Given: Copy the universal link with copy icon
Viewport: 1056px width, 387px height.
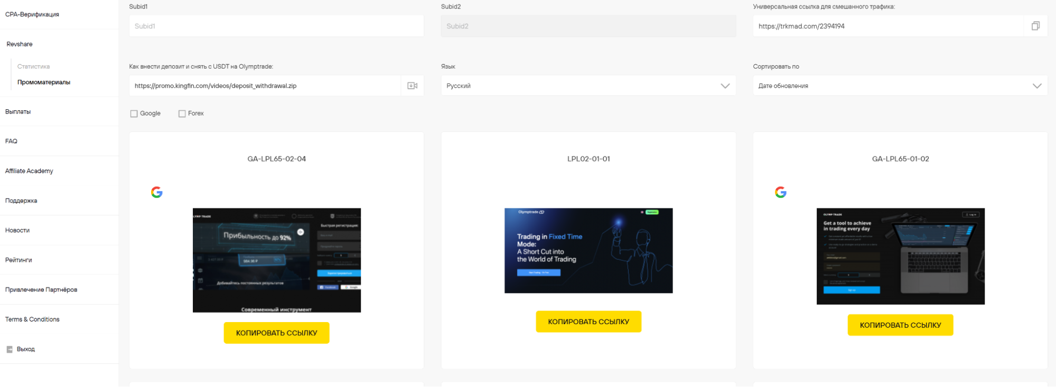Looking at the screenshot, I should (x=1035, y=26).
